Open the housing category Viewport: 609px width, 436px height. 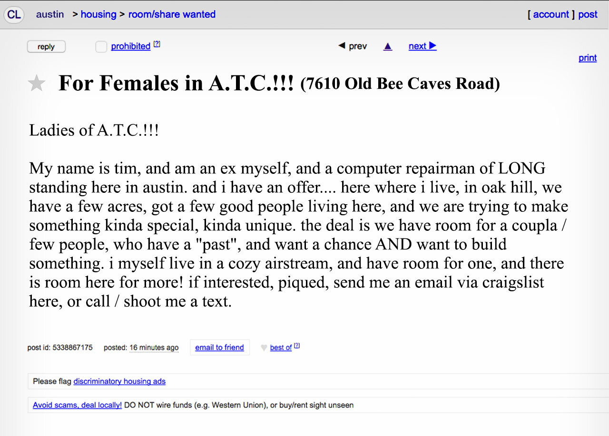pos(98,14)
